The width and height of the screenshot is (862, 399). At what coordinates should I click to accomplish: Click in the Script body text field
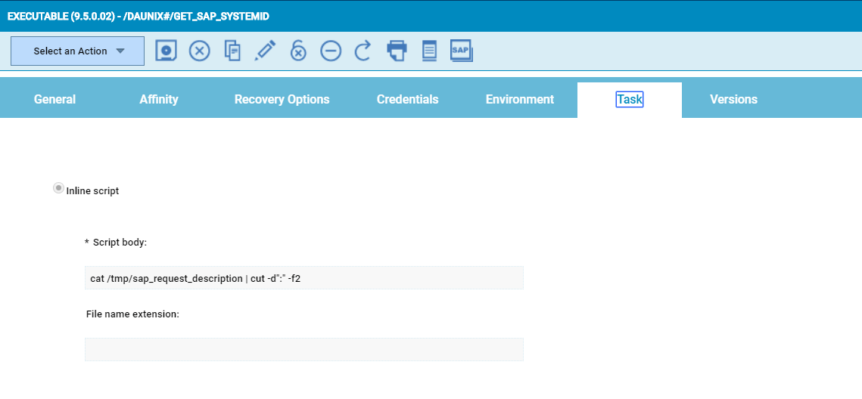point(303,278)
